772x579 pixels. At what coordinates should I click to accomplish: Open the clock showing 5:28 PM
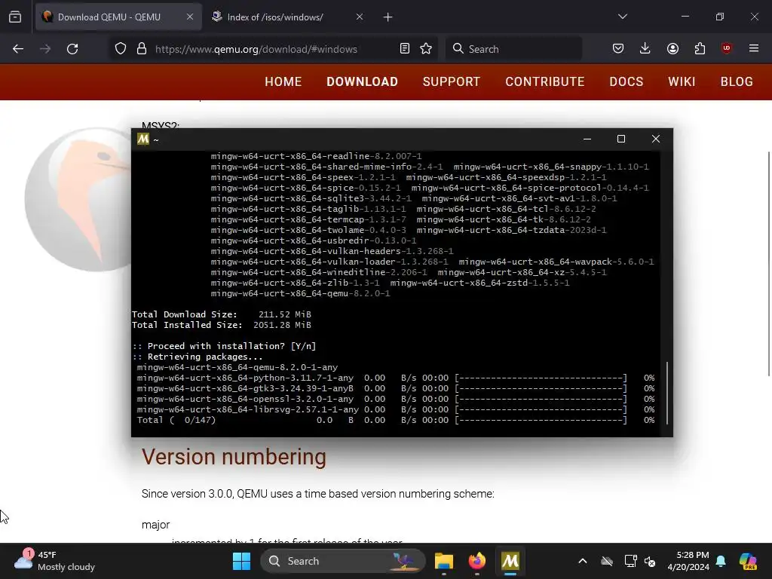688,561
